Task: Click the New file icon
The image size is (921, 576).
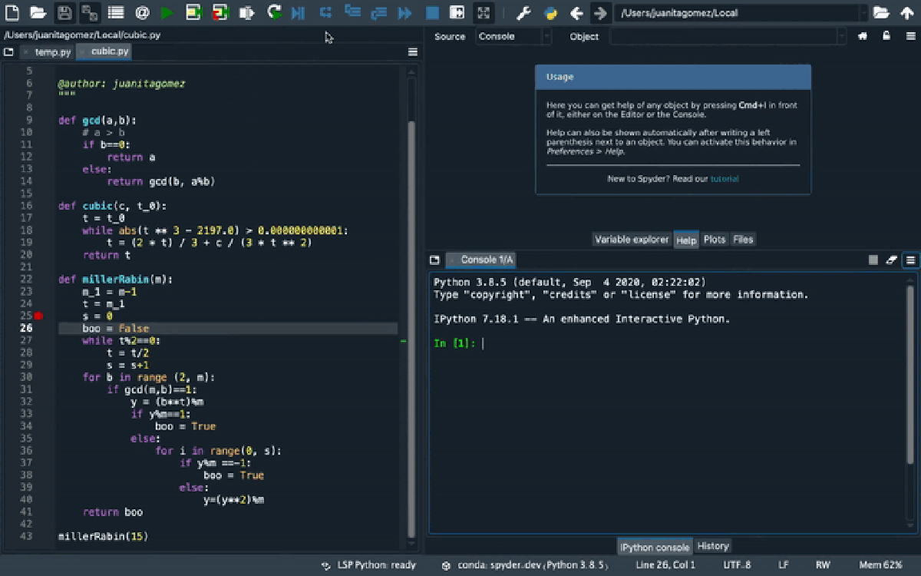Action: (12, 12)
